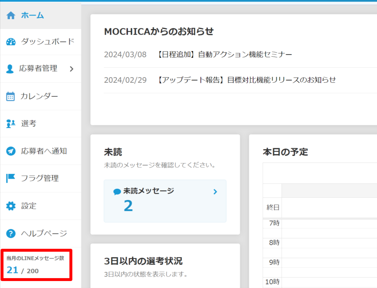The image size is (377, 288).
Task: Open the ダッシュボード menu item
Action: pyautogui.click(x=47, y=42)
